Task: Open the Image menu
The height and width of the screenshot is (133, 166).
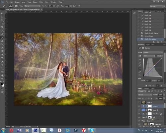Action: point(17,2)
